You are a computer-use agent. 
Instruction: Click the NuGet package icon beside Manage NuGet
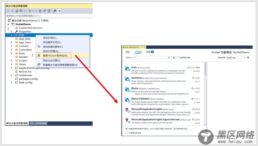click(39, 56)
